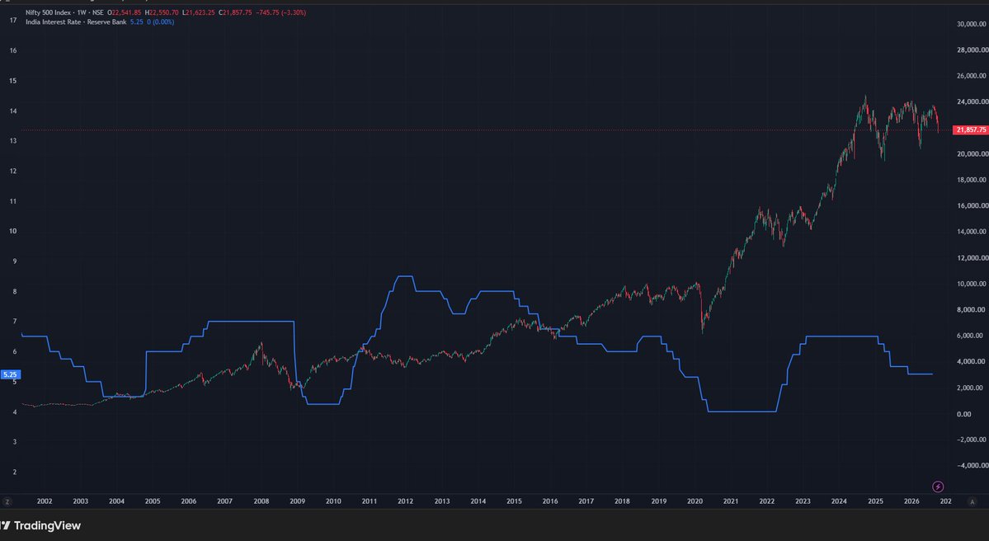
Task: Click the 2026 time axis label
Action: pos(911,502)
